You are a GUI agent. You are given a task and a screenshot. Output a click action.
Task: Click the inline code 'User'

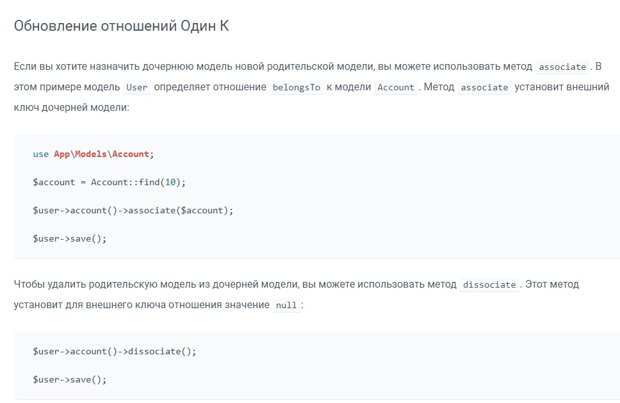click(x=137, y=87)
